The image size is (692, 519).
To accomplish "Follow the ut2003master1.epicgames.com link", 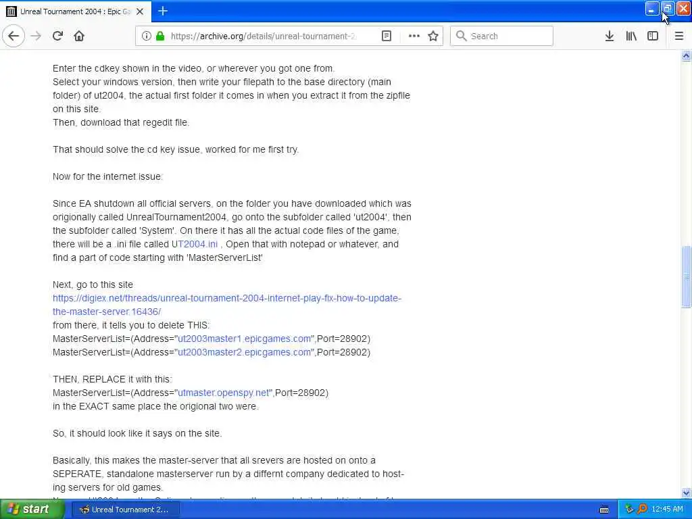I will 245,339.
